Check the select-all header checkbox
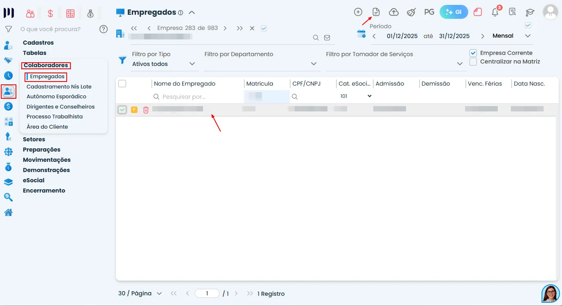Image resolution: width=562 pixels, height=306 pixels. (122, 84)
